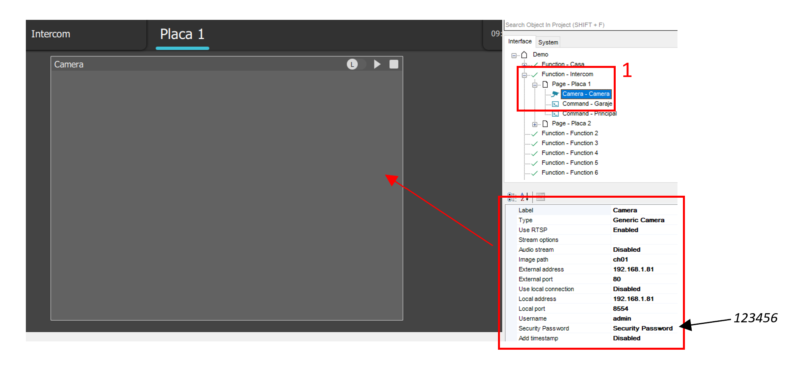Open the Placa 1 page tab
This screenshot has height=366, width=809.
[182, 34]
